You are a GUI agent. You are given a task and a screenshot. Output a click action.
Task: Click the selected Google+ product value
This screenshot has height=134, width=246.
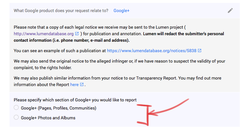[121, 11]
